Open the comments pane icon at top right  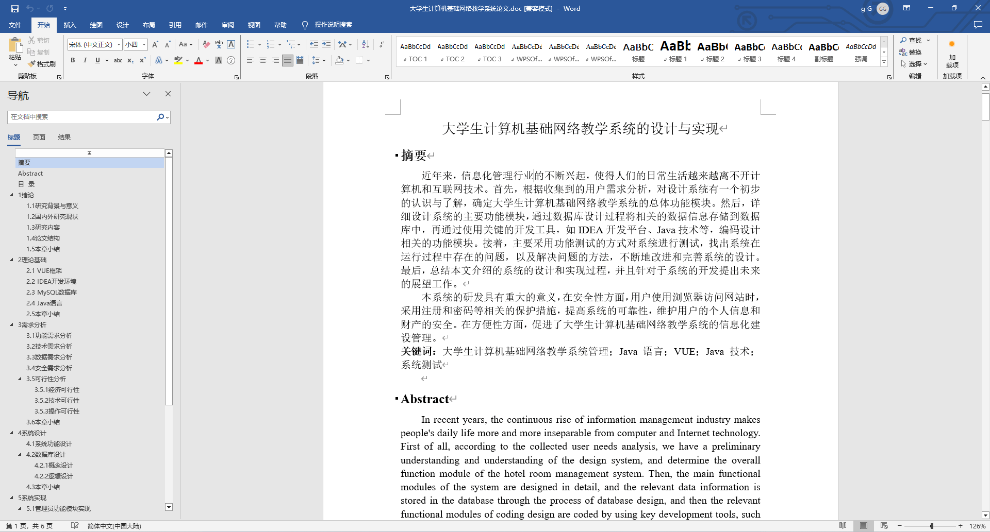pyautogui.click(x=978, y=25)
